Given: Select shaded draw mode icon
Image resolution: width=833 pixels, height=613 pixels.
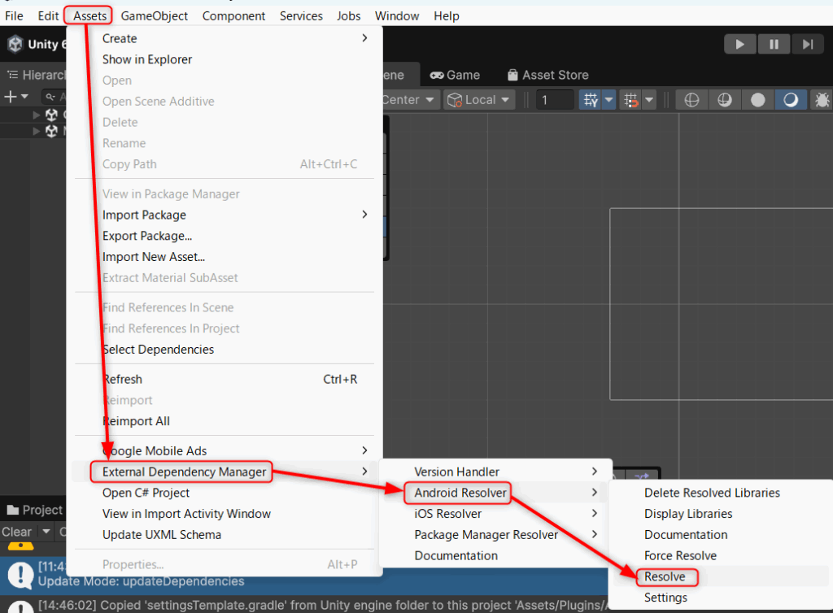Looking at the screenshot, I should point(791,100).
